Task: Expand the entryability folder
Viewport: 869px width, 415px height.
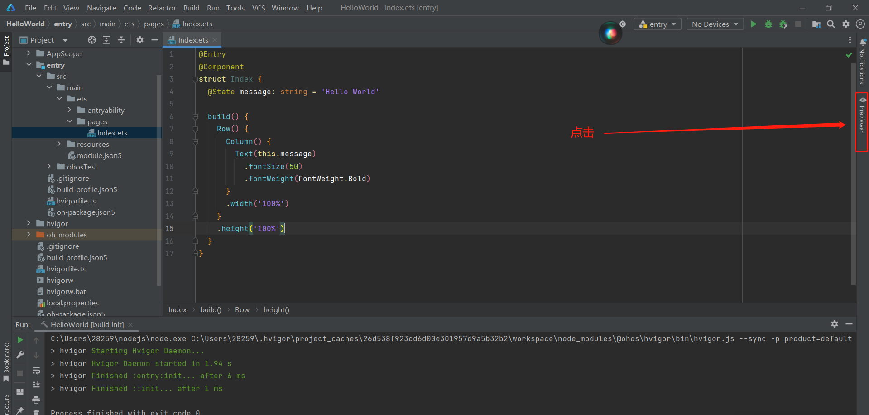Action: [69, 110]
